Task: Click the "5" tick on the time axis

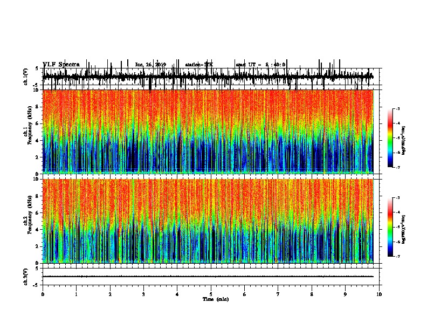Action: tap(211, 294)
